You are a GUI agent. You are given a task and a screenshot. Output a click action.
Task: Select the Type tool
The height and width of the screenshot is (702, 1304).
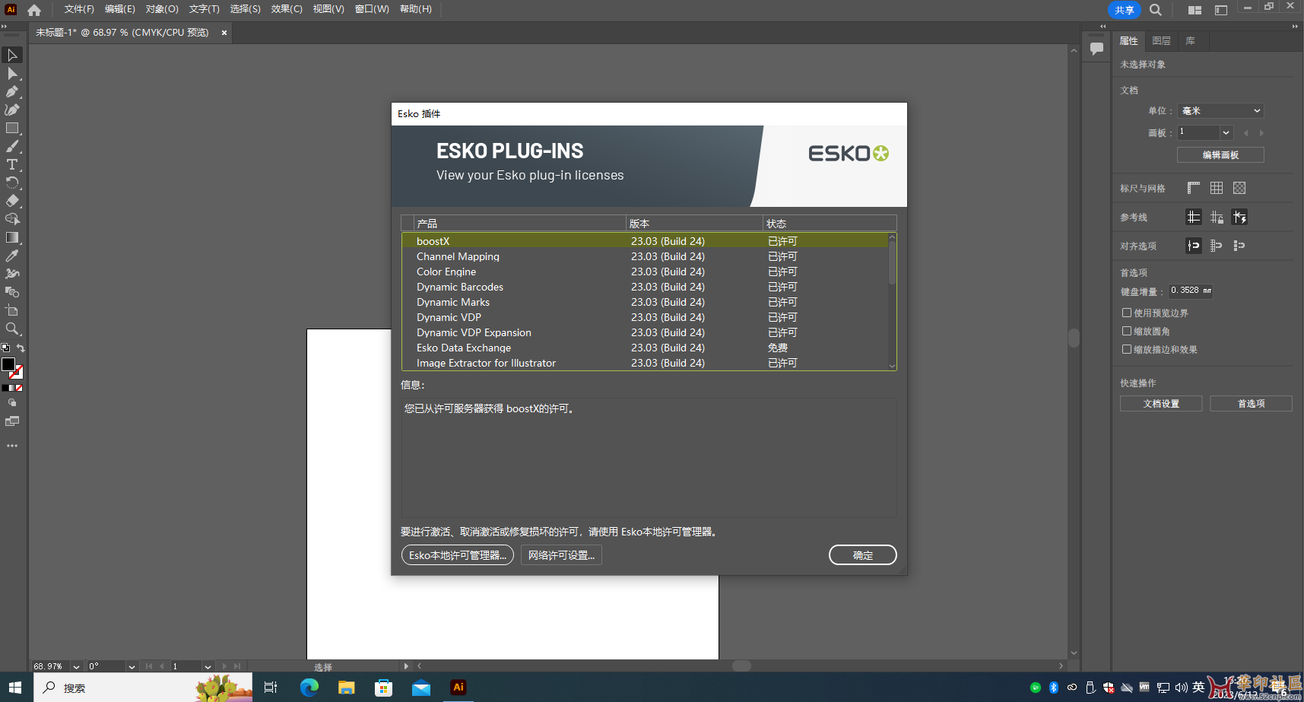click(x=12, y=164)
